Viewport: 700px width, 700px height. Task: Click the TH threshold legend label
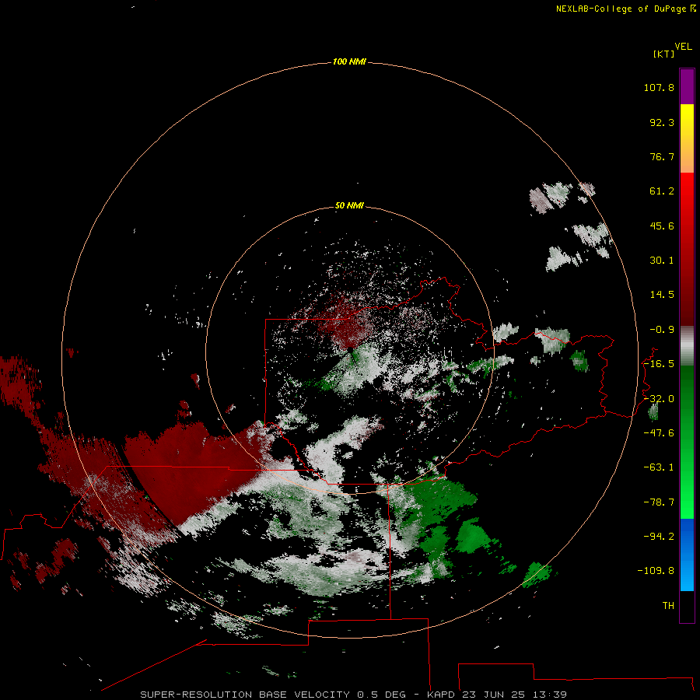click(x=668, y=606)
